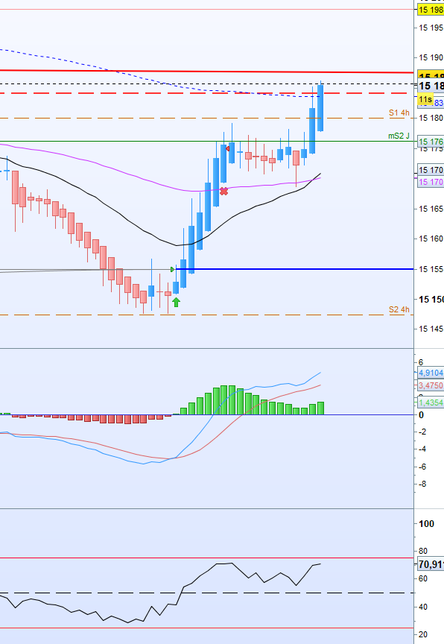Click the yellow 11s countdown tag
This screenshot has height=644, width=444.
(425, 99)
